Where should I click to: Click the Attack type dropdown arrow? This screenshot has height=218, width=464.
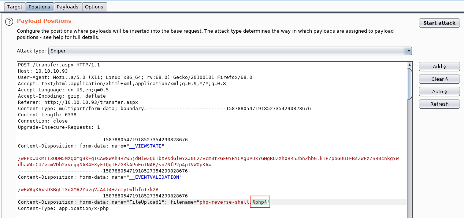[x=408, y=51]
